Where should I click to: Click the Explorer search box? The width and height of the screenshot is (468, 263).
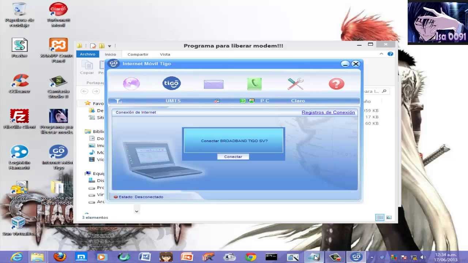[x=376, y=91]
